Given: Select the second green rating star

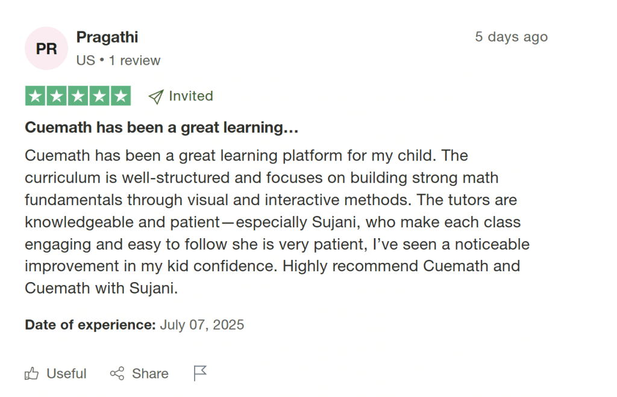Looking at the screenshot, I should 58,96.
